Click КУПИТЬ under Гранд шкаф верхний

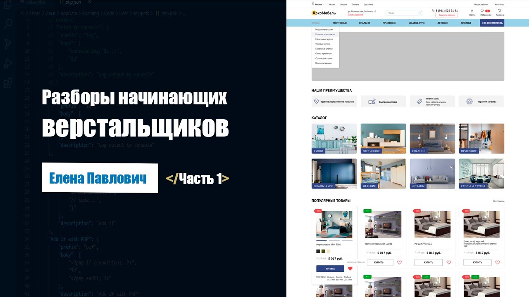coord(477,262)
